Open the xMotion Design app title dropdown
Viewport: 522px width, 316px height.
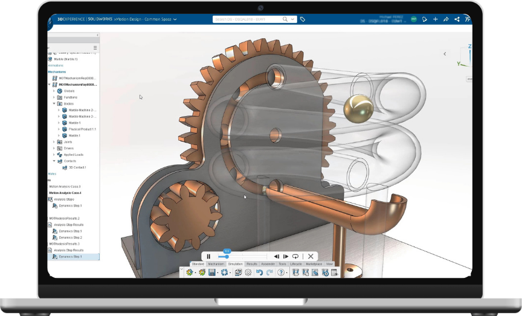point(175,19)
